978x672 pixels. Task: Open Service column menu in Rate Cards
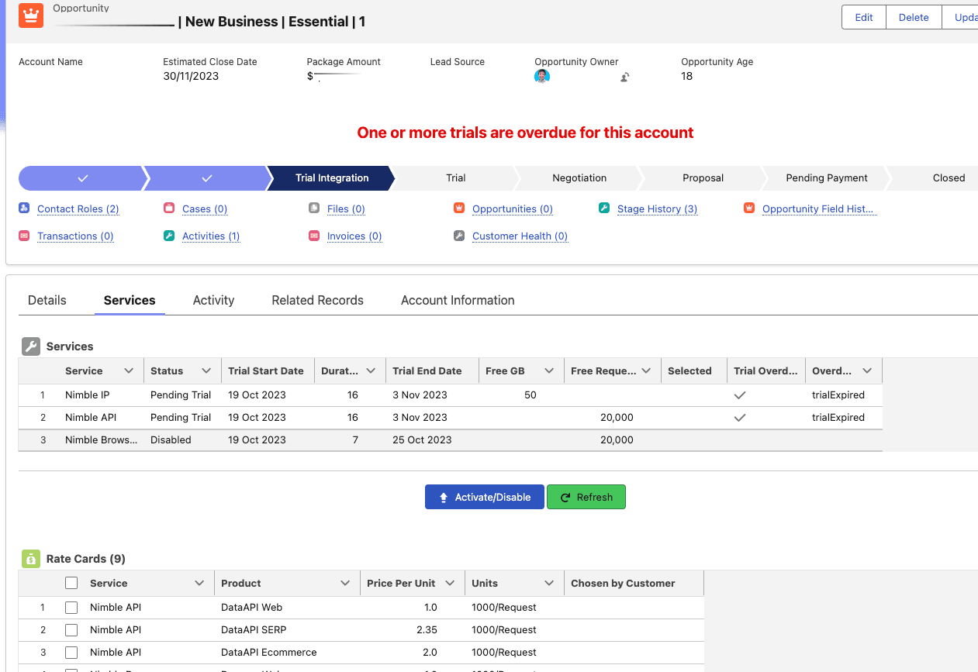pos(199,583)
